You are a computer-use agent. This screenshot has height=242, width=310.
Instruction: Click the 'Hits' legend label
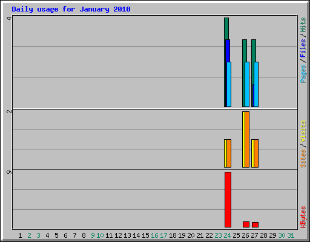303,25
